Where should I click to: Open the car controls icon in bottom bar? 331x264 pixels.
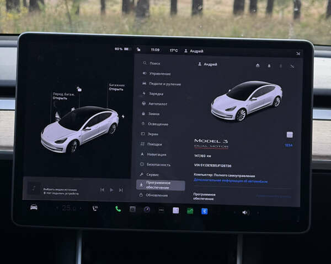pyautogui.click(x=34, y=207)
